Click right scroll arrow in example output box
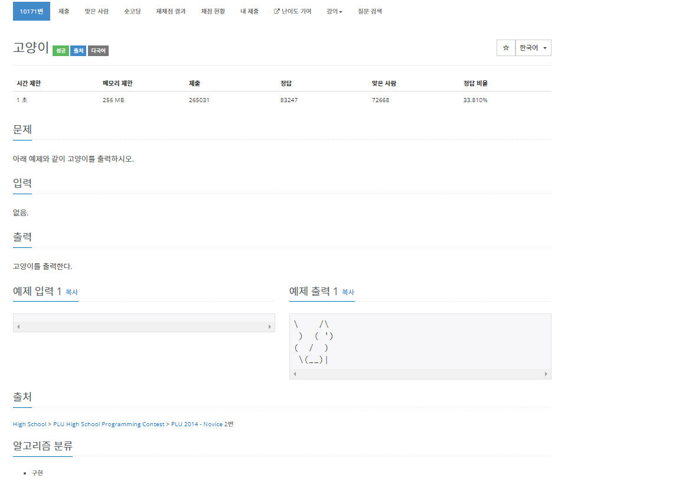The height and width of the screenshot is (487, 695). pos(546,374)
